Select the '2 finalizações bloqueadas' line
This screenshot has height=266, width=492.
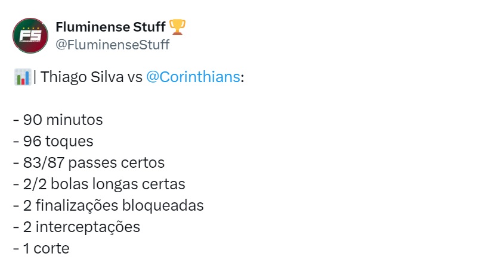[x=109, y=206]
